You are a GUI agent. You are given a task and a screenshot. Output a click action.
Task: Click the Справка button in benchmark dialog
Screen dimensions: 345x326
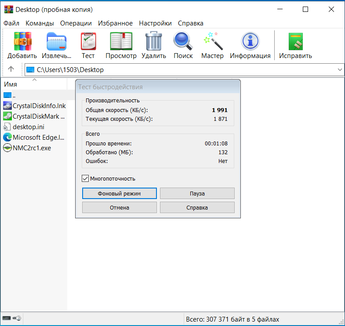[x=197, y=207]
